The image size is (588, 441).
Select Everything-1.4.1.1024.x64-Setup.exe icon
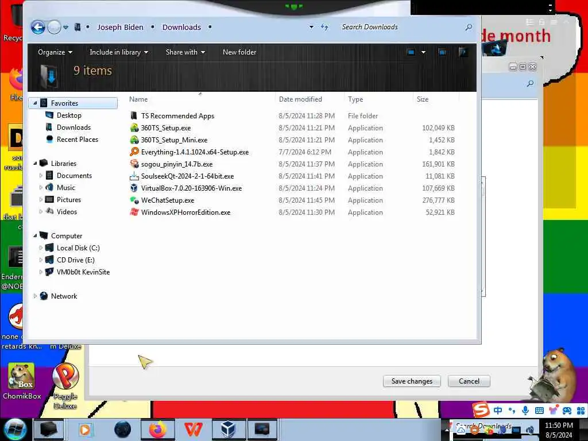click(134, 152)
